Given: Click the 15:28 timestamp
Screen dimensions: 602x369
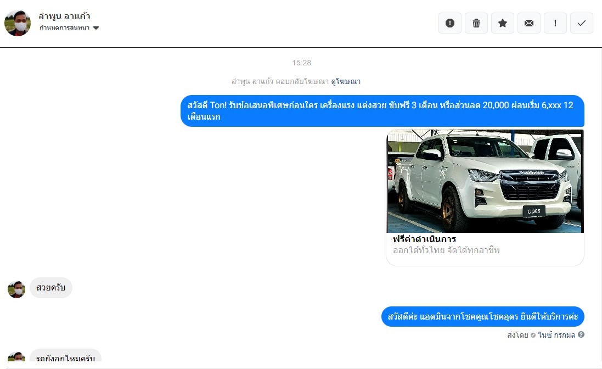Looking at the screenshot, I should [x=301, y=63].
